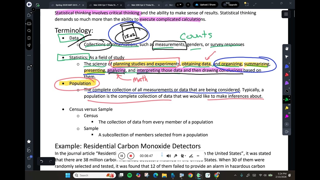Select the red pen
The height and width of the screenshot is (180, 320).
(x=287, y=75)
